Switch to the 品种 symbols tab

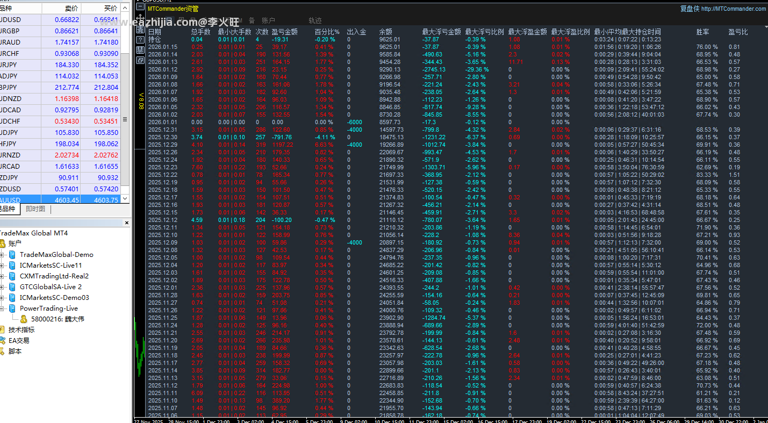tap(10, 209)
